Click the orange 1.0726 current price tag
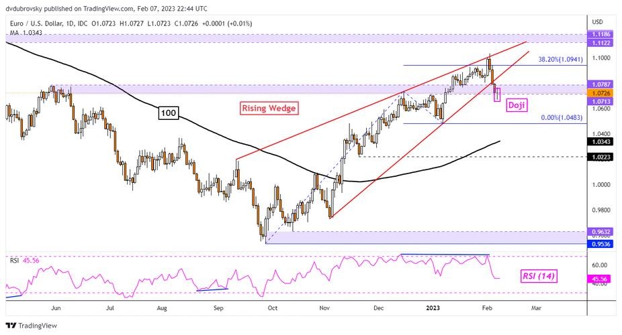The height and width of the screenshot is (335, 622). tap(601, 93)
